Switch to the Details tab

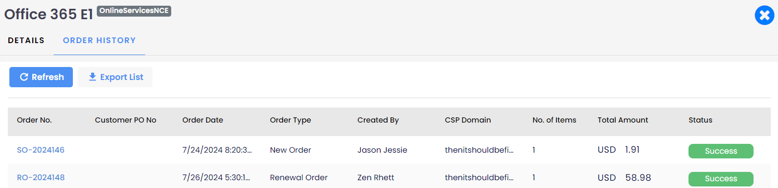coord(26,41)
